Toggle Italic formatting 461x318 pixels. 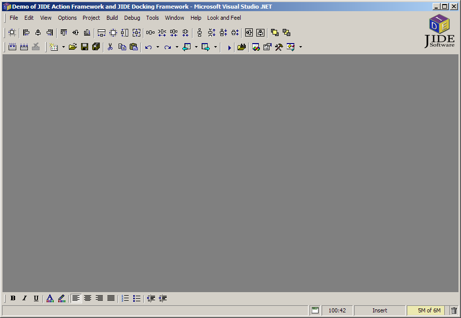24,298
